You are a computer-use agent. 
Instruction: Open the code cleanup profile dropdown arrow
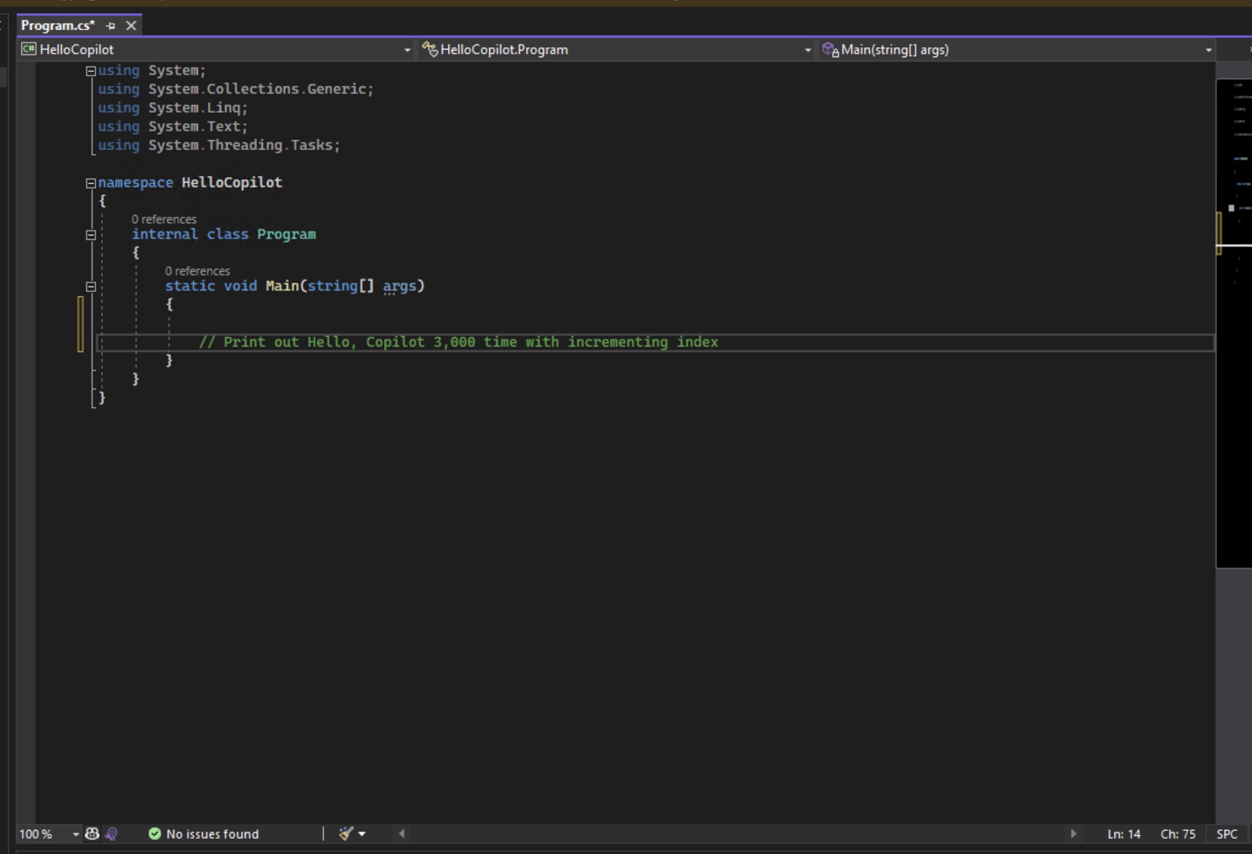[362, 834]
